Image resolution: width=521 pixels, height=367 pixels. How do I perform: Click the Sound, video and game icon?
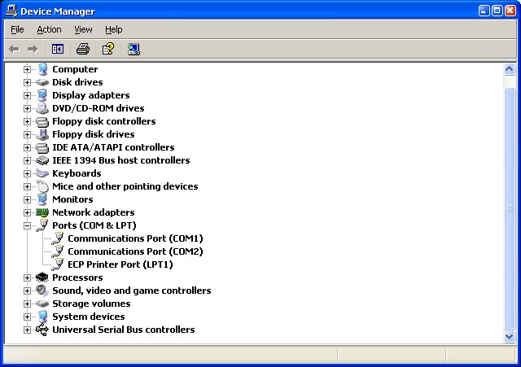42,291
